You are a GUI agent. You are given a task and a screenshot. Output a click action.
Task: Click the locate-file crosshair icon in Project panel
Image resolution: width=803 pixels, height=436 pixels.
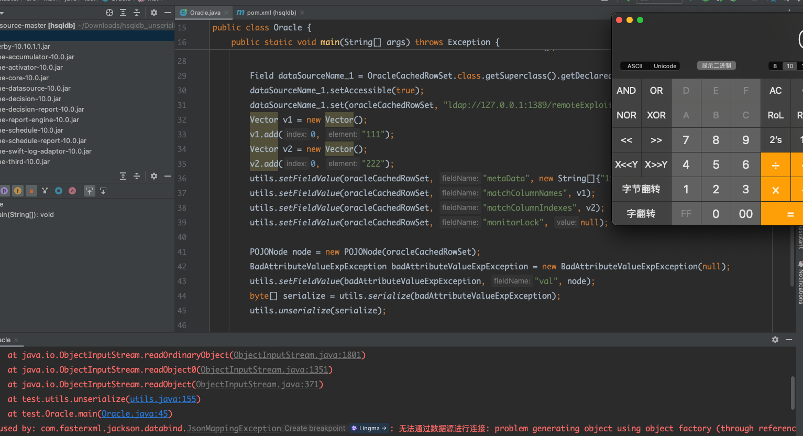pos(109,13)
